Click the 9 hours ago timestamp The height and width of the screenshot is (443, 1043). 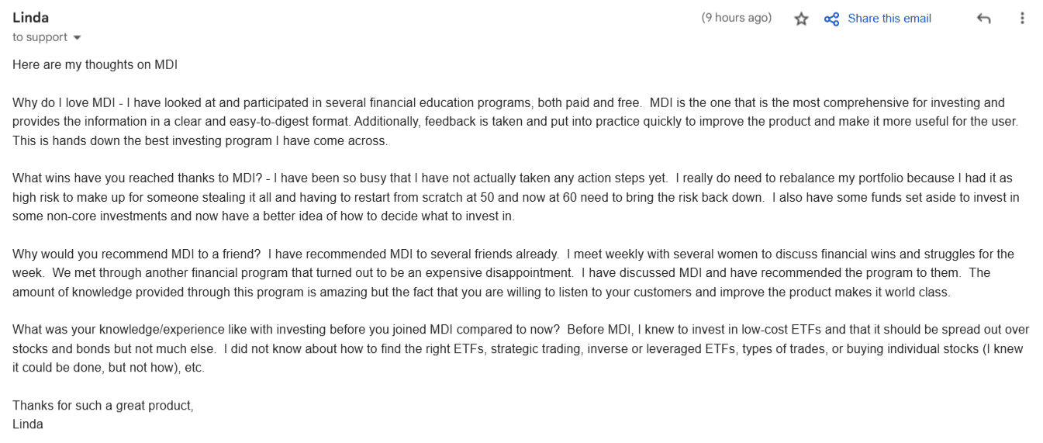(x=736, y=18)
